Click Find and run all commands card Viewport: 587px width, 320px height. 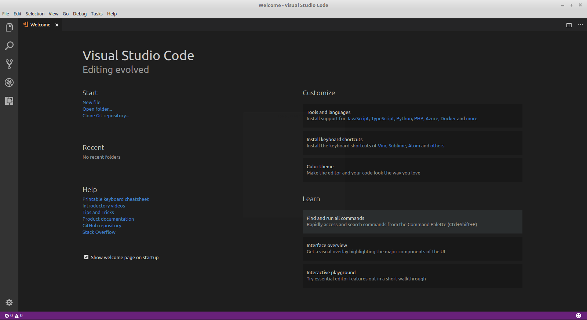point(412,221)
